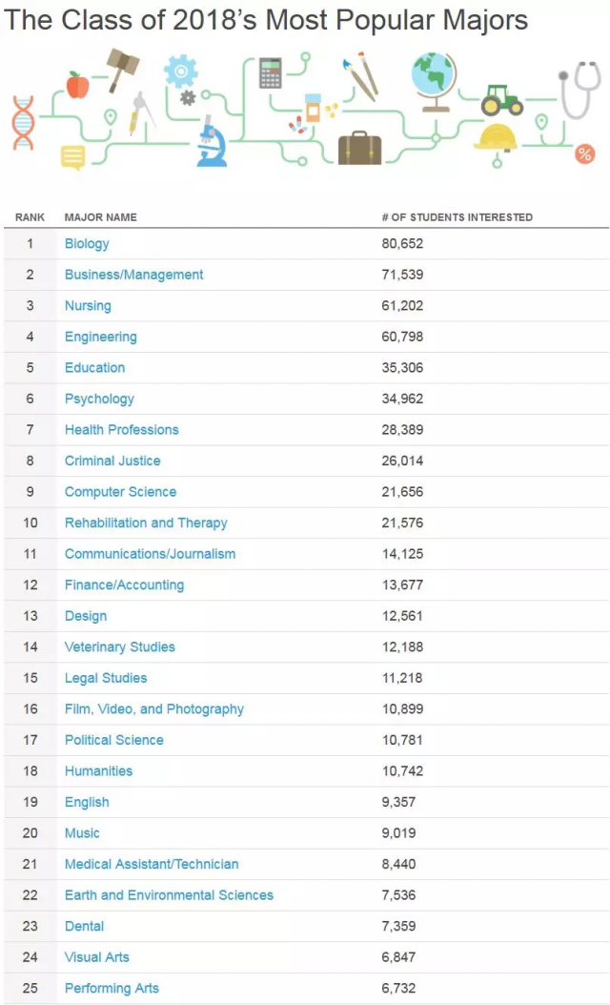
Task: Open the Film, Video, and Photography link
Action: [154, 709]
